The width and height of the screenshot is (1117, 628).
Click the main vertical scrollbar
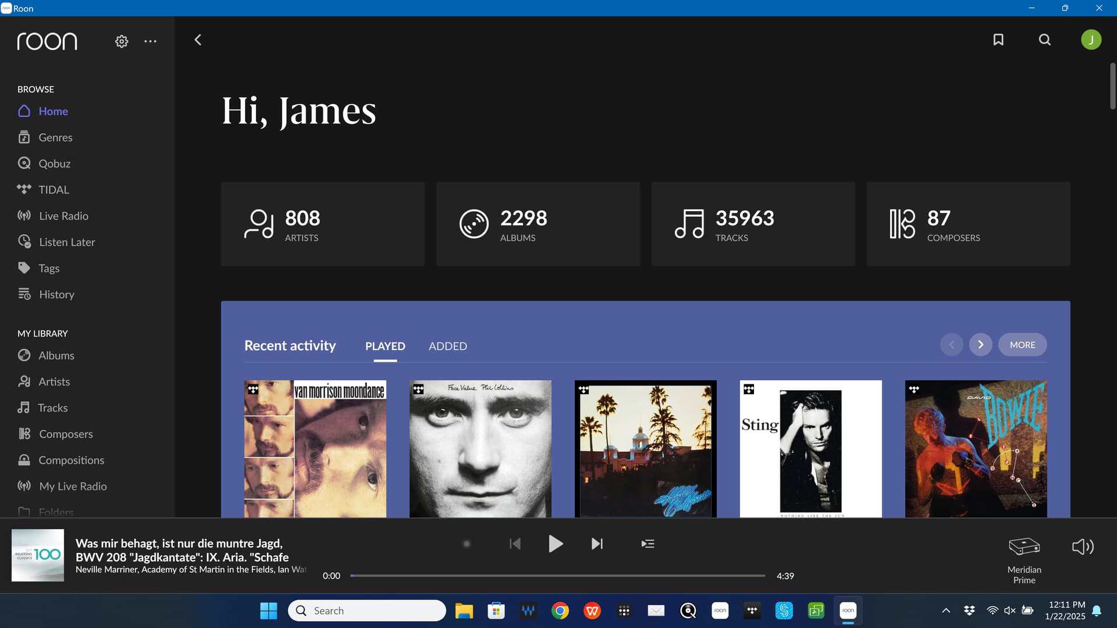[1112, 86]
